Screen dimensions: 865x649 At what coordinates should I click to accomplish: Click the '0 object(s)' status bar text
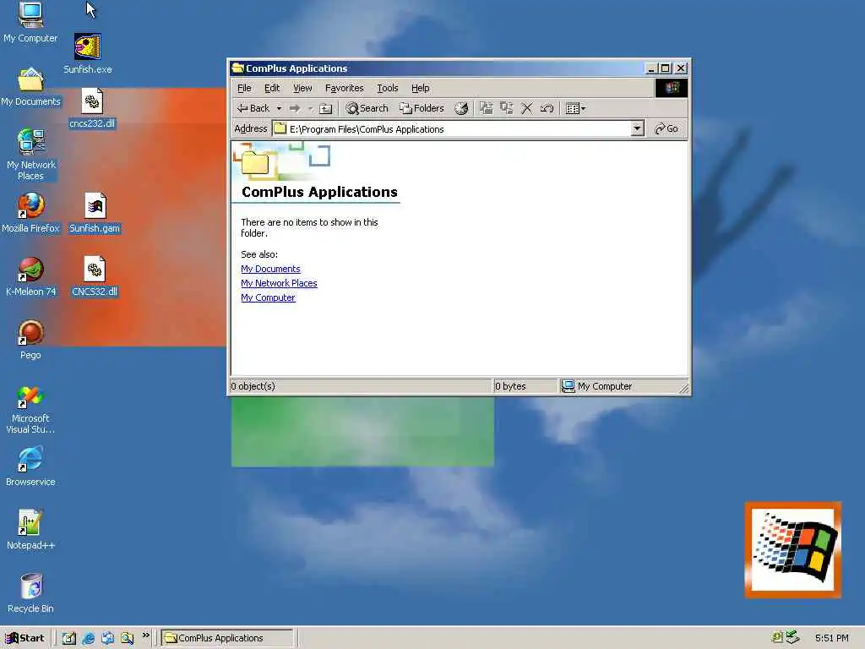click(253, 386)
